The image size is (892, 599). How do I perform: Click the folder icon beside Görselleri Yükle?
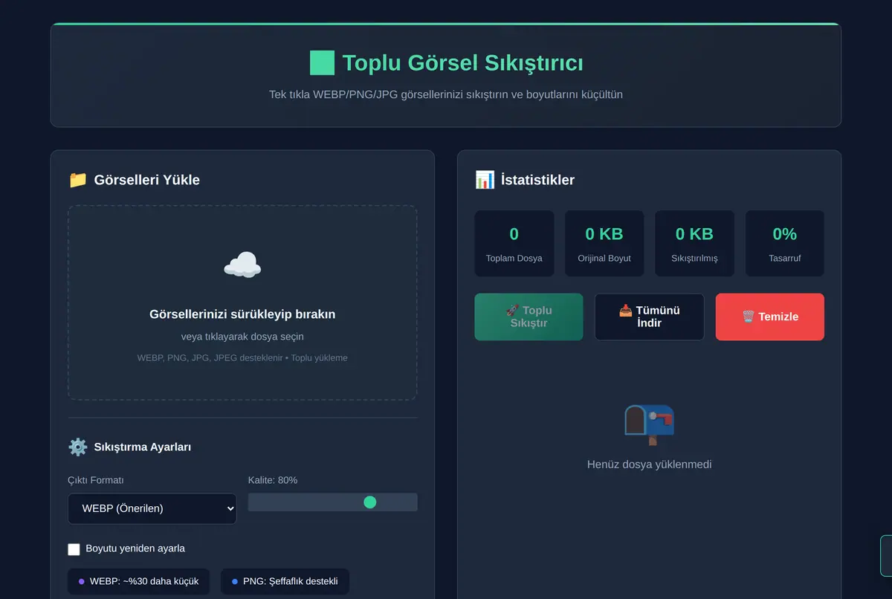coord(78,180)
